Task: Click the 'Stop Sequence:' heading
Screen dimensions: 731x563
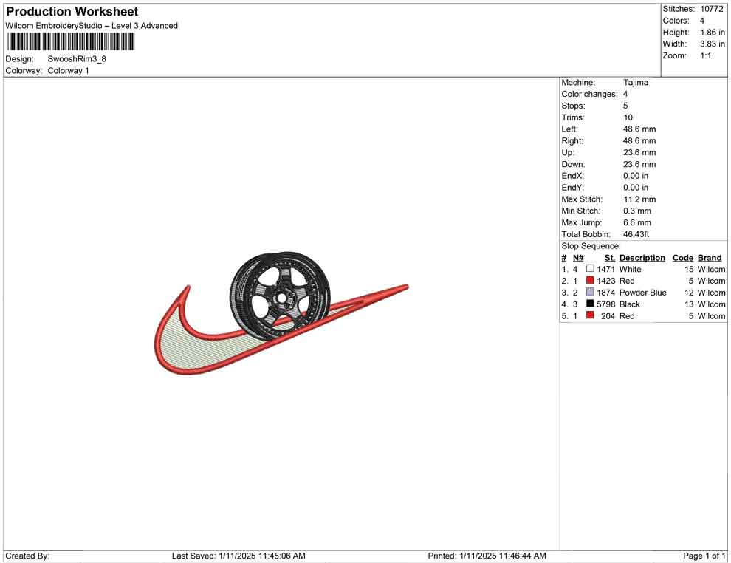Action: pos(591,246)
